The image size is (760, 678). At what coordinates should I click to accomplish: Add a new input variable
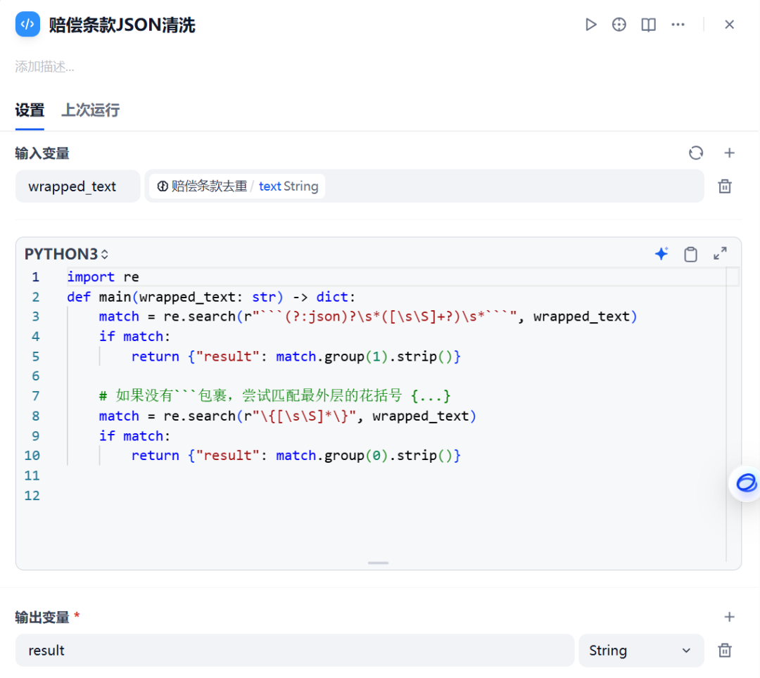pyautogui.click(x=729, y=153)
